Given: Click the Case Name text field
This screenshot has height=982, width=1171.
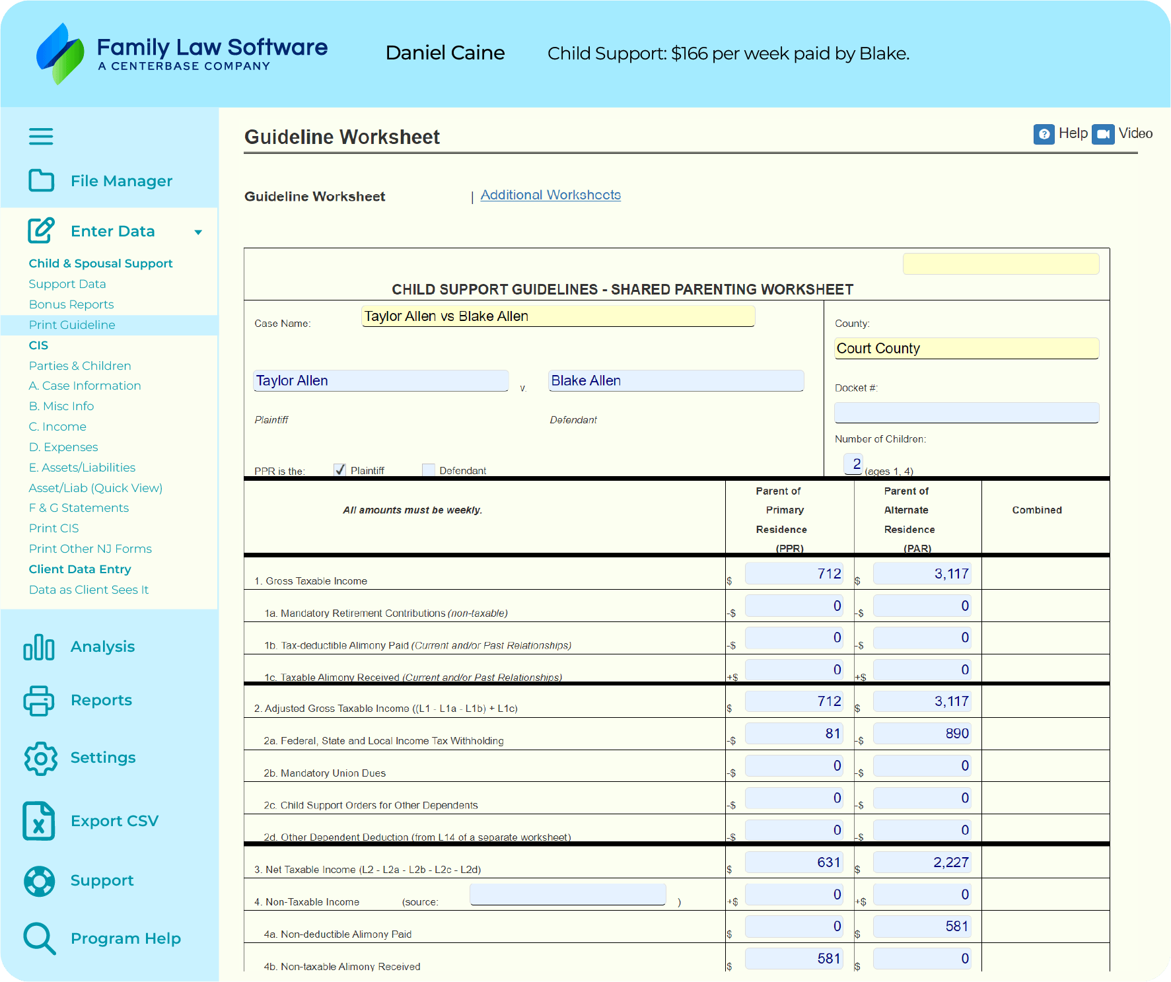Looking at the screenshot, I should click(x=558, y=316).
